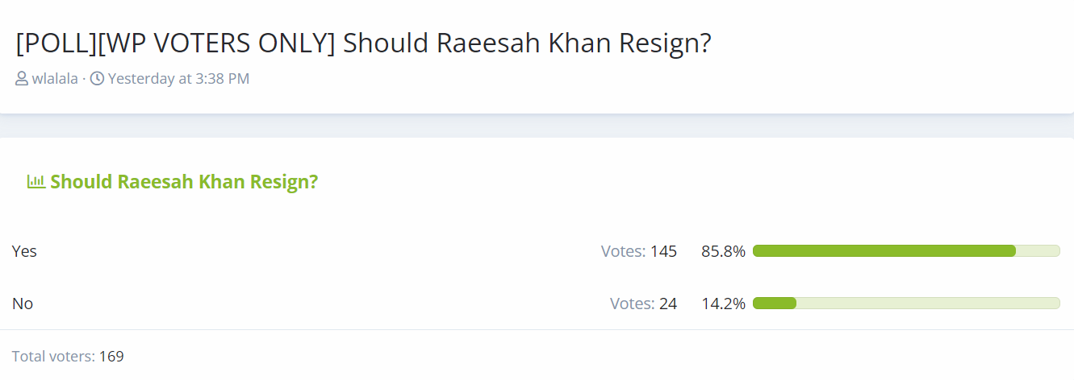
Task: Select the Yes poll option
Action: click(x=24, y=251)
